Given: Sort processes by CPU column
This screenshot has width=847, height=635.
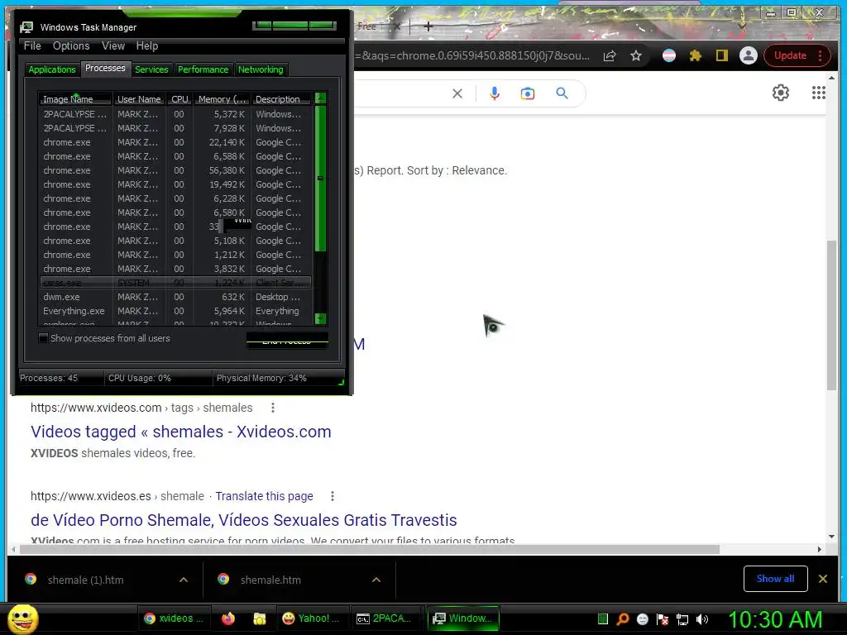Looking at the screenshot, I should click(179, 99).
